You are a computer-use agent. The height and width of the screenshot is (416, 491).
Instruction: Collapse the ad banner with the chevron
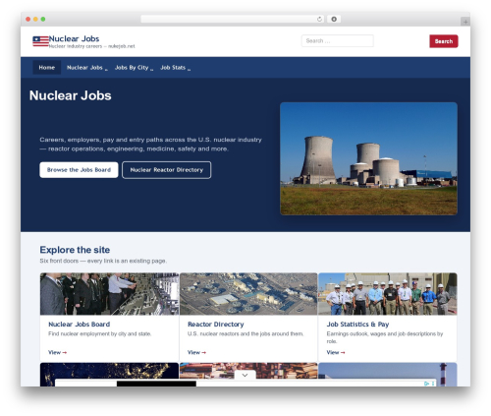point(245,375)
